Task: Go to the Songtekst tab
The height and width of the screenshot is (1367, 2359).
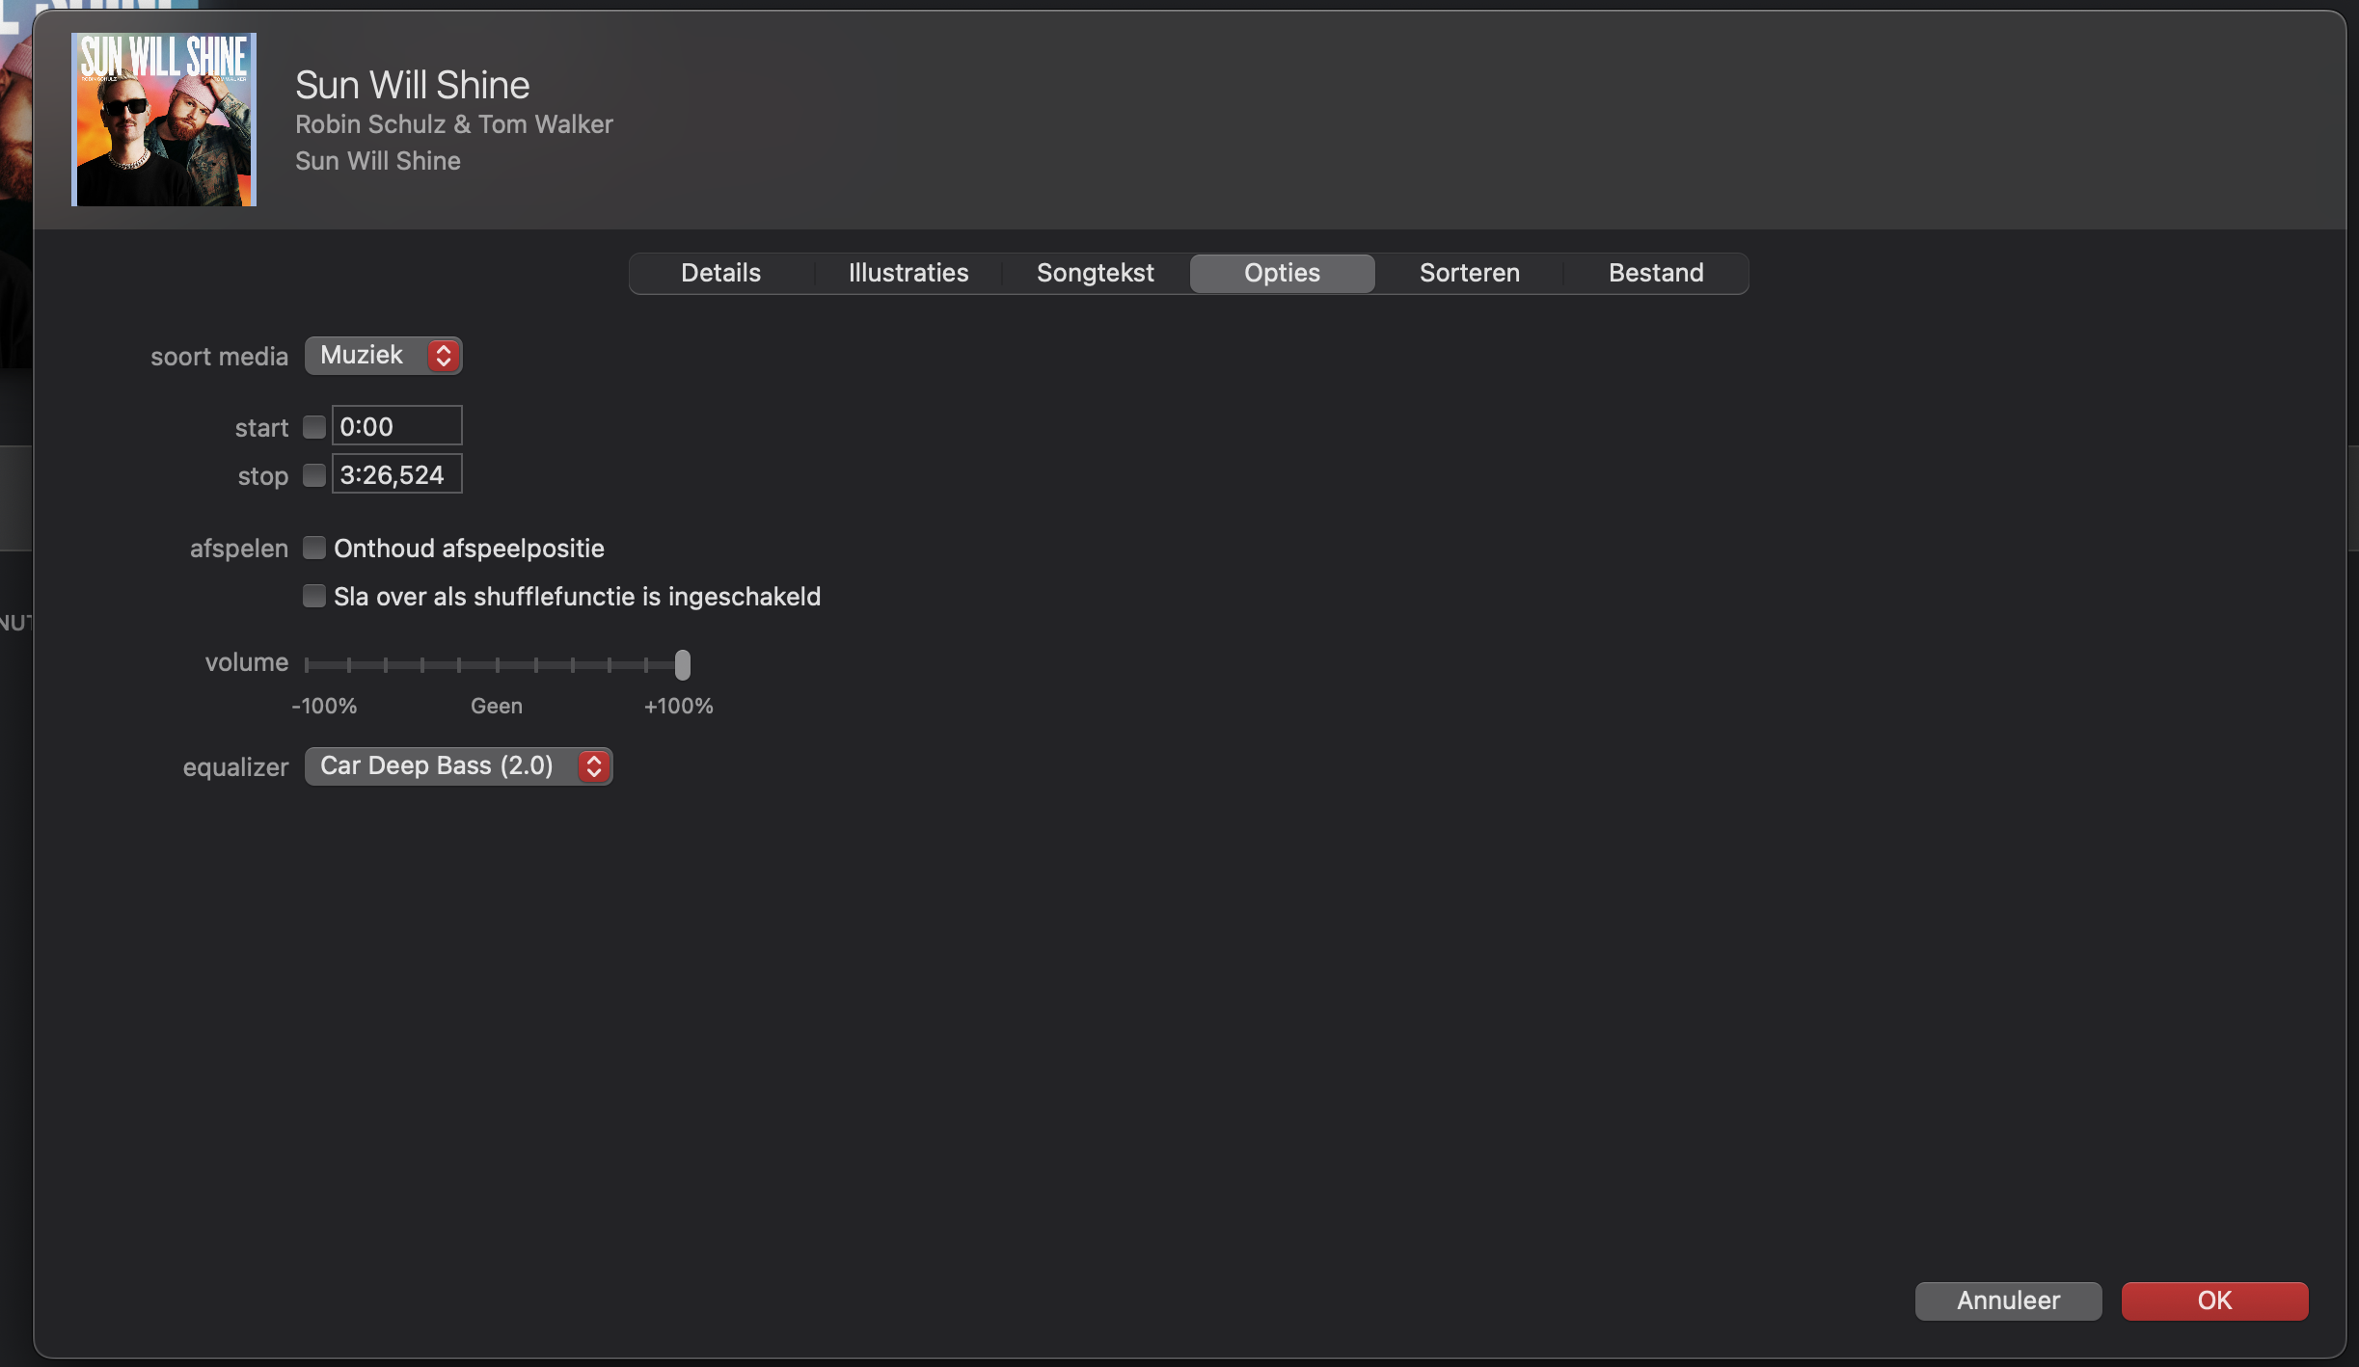Action: tap(1095, 274)
